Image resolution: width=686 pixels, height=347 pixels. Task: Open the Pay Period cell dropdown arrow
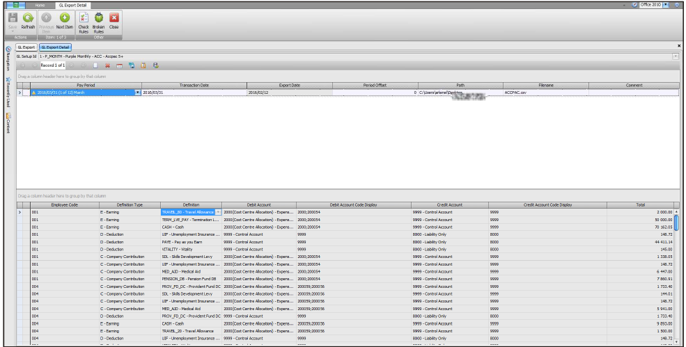[x=138, y=92]
